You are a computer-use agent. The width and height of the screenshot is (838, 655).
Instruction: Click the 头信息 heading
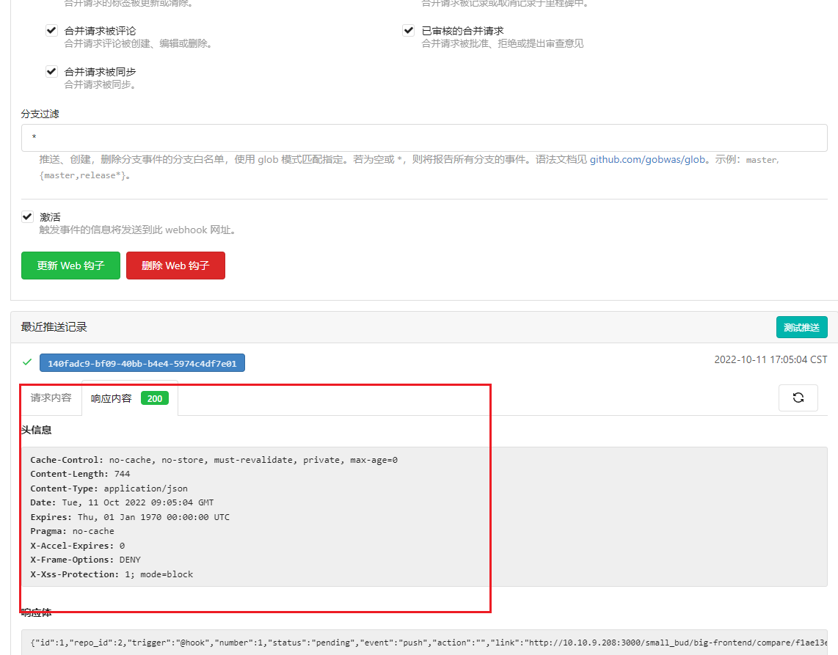[x=37, y=430]
